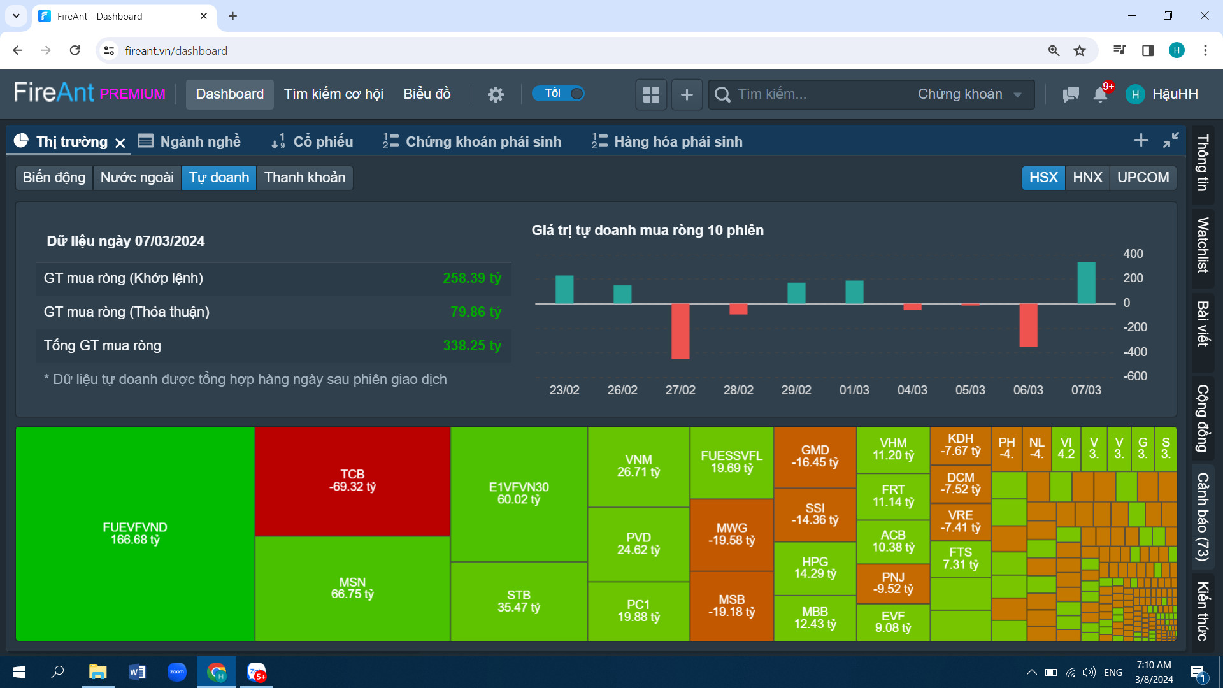Viewport: 1223px width, 688px height.
Task: Toggle the Tối dark mode switch
Action: [x=559, y=94]
